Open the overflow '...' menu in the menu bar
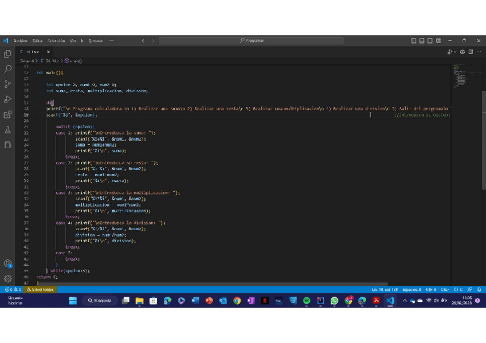Viewport: 486px width, 343px height. [111, 41]
